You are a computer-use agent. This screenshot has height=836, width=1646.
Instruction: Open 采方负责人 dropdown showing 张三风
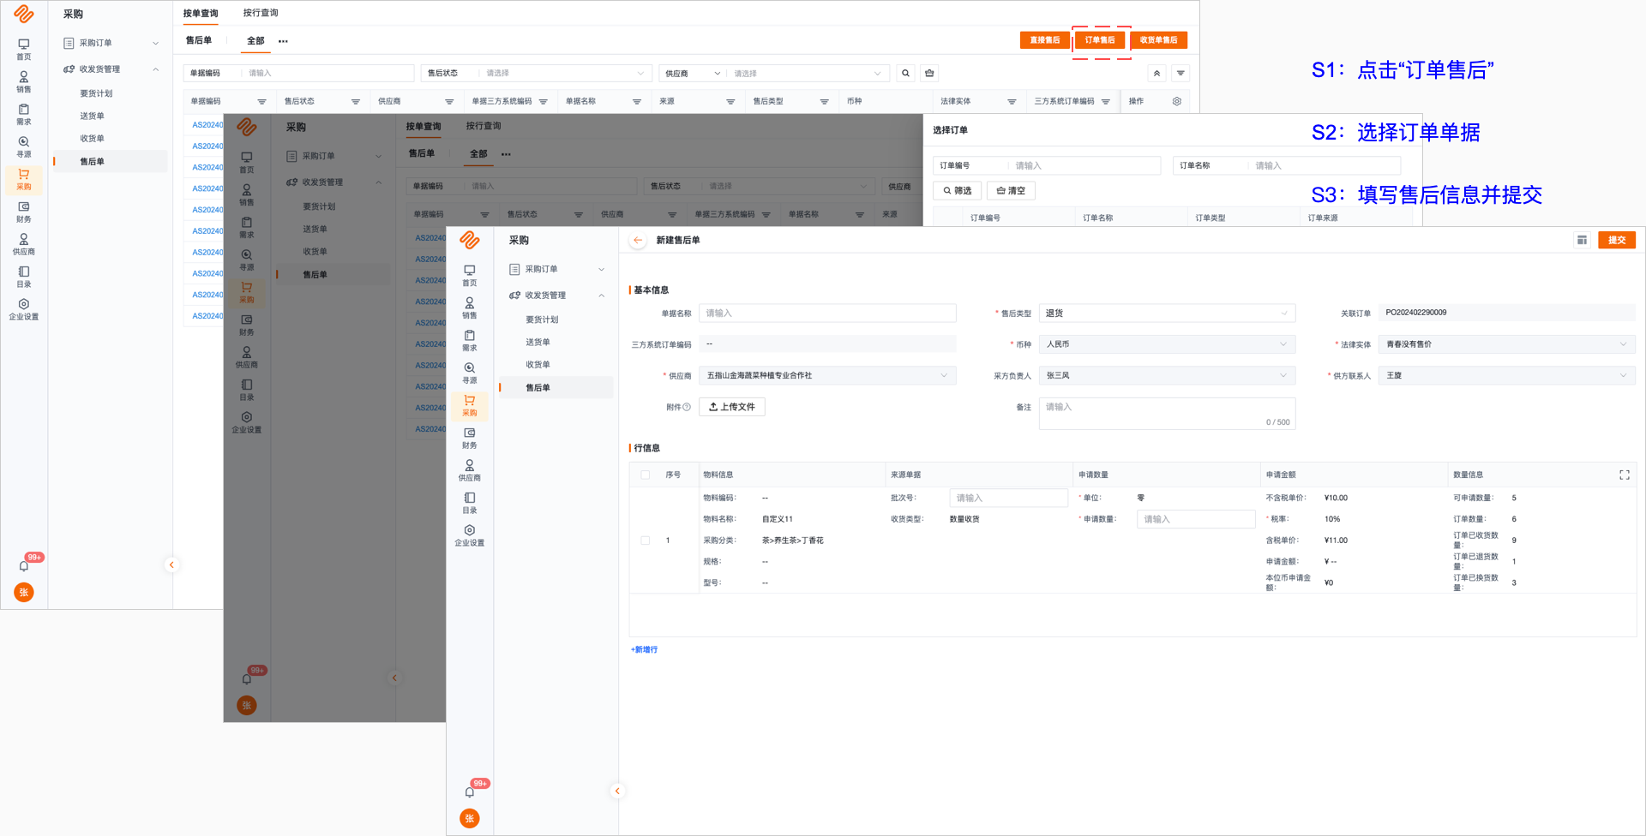coord(1167,375)
